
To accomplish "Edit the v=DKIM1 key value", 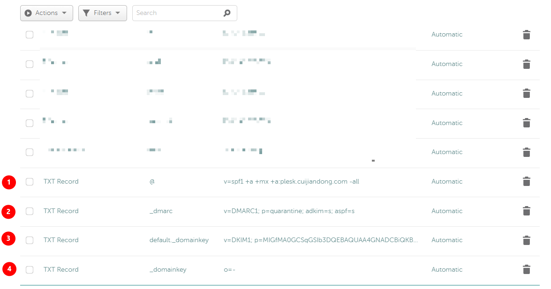I will click(320, 240).
